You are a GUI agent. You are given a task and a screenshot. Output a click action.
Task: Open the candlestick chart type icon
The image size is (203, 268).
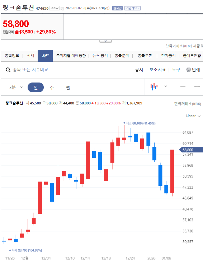[x=154, y=86]
